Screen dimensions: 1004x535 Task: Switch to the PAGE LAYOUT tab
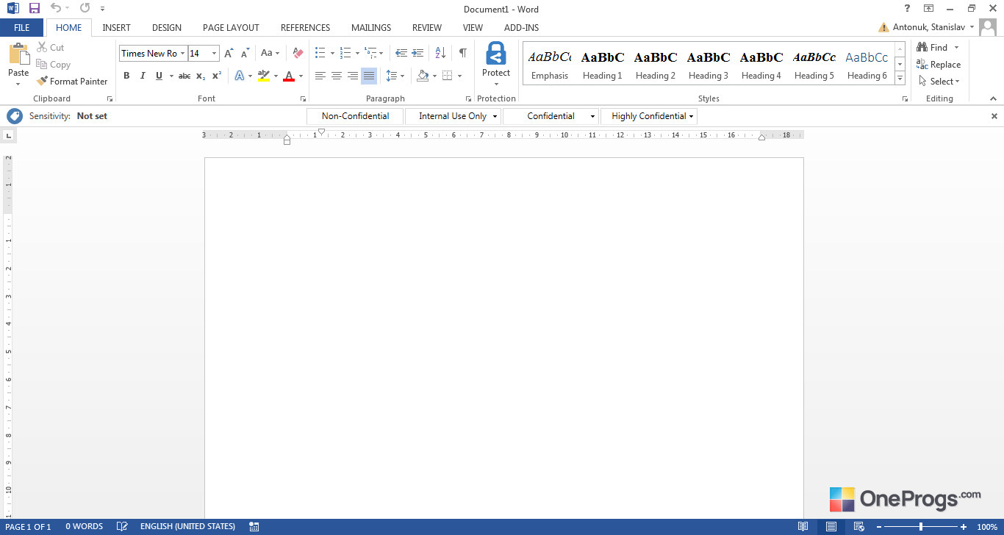click(231, 28)
